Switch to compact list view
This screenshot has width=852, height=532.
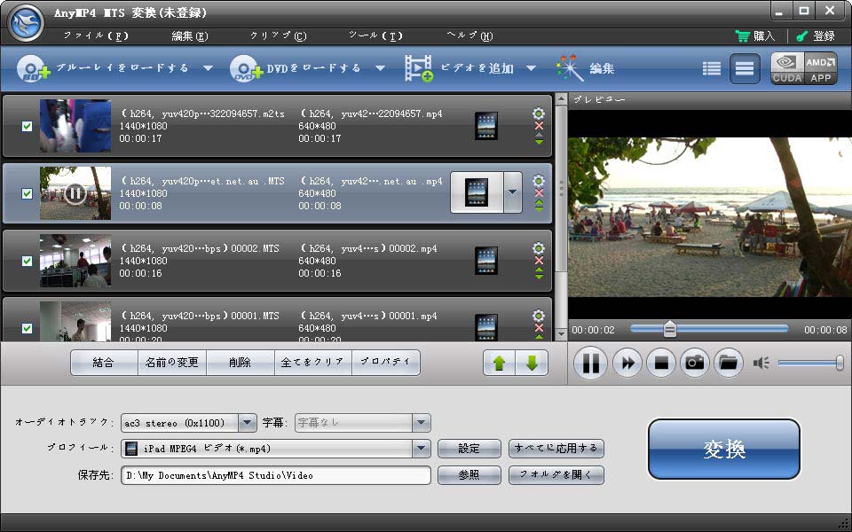tap(711, 68)
